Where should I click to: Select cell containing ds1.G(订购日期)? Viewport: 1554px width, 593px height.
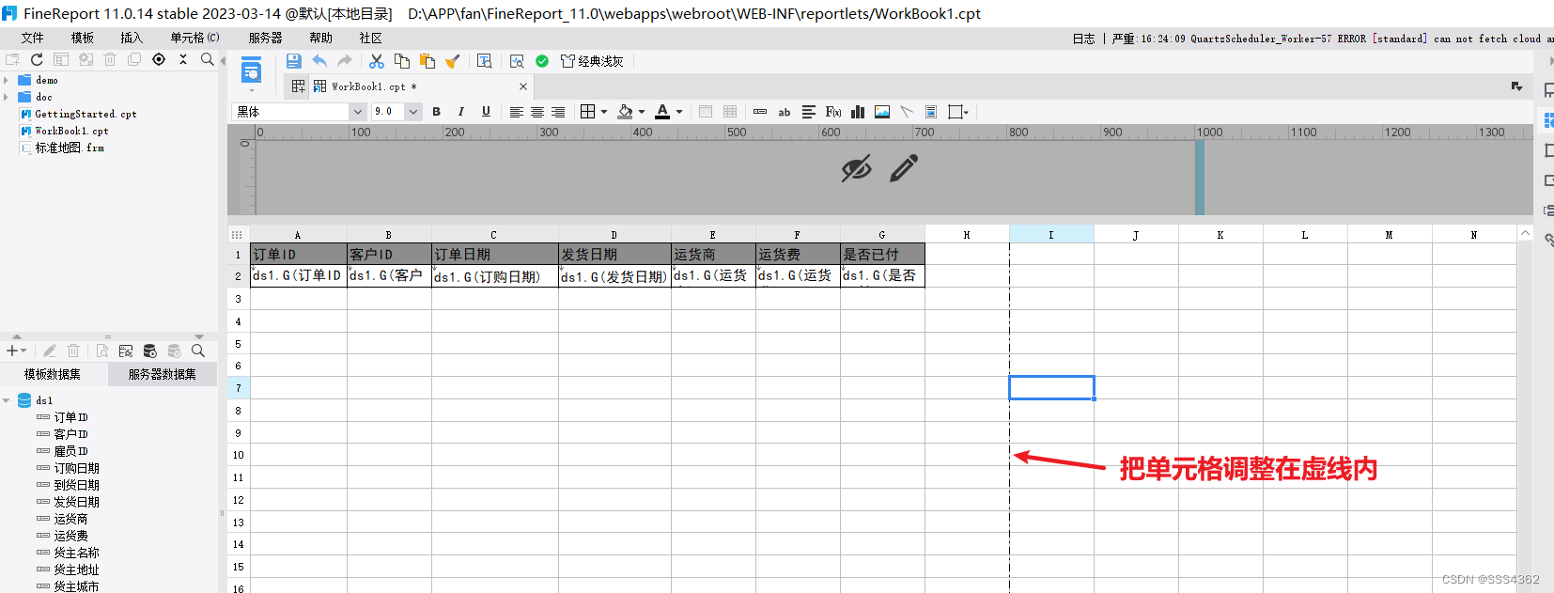[495, 276]
